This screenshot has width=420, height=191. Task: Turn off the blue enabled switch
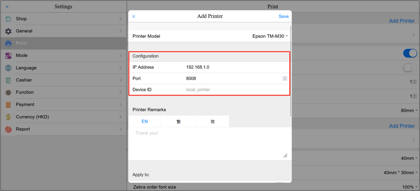click(x=410, y=53)
